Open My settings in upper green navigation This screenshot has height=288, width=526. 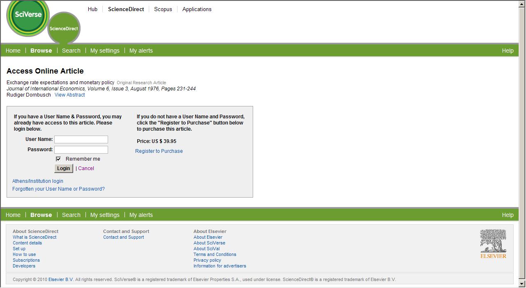[105, 51]
